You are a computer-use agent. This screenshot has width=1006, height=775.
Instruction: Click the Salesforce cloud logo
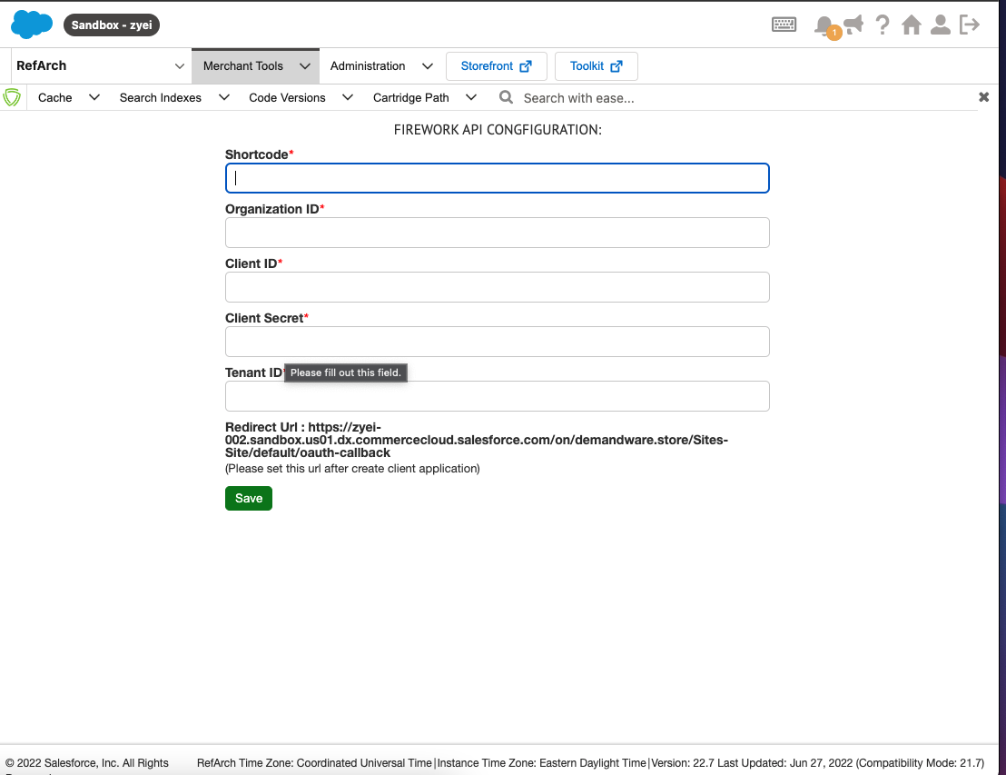(x=32, y=25)
